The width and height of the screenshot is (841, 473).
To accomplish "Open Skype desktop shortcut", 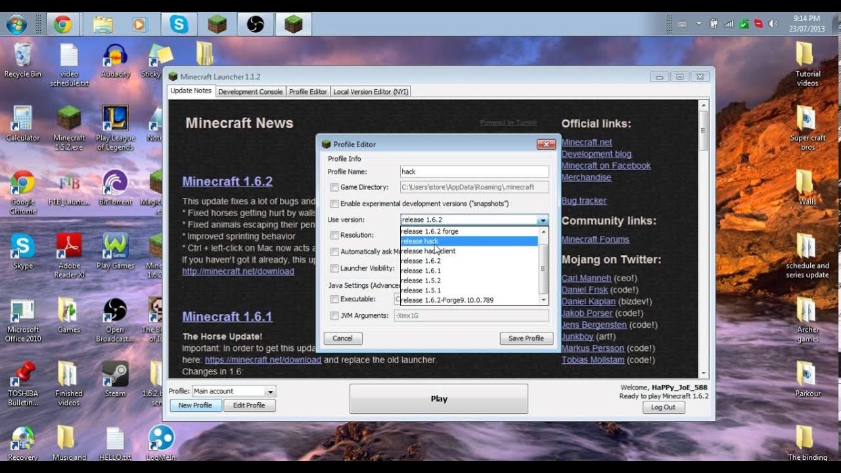I will click(23, 251).
